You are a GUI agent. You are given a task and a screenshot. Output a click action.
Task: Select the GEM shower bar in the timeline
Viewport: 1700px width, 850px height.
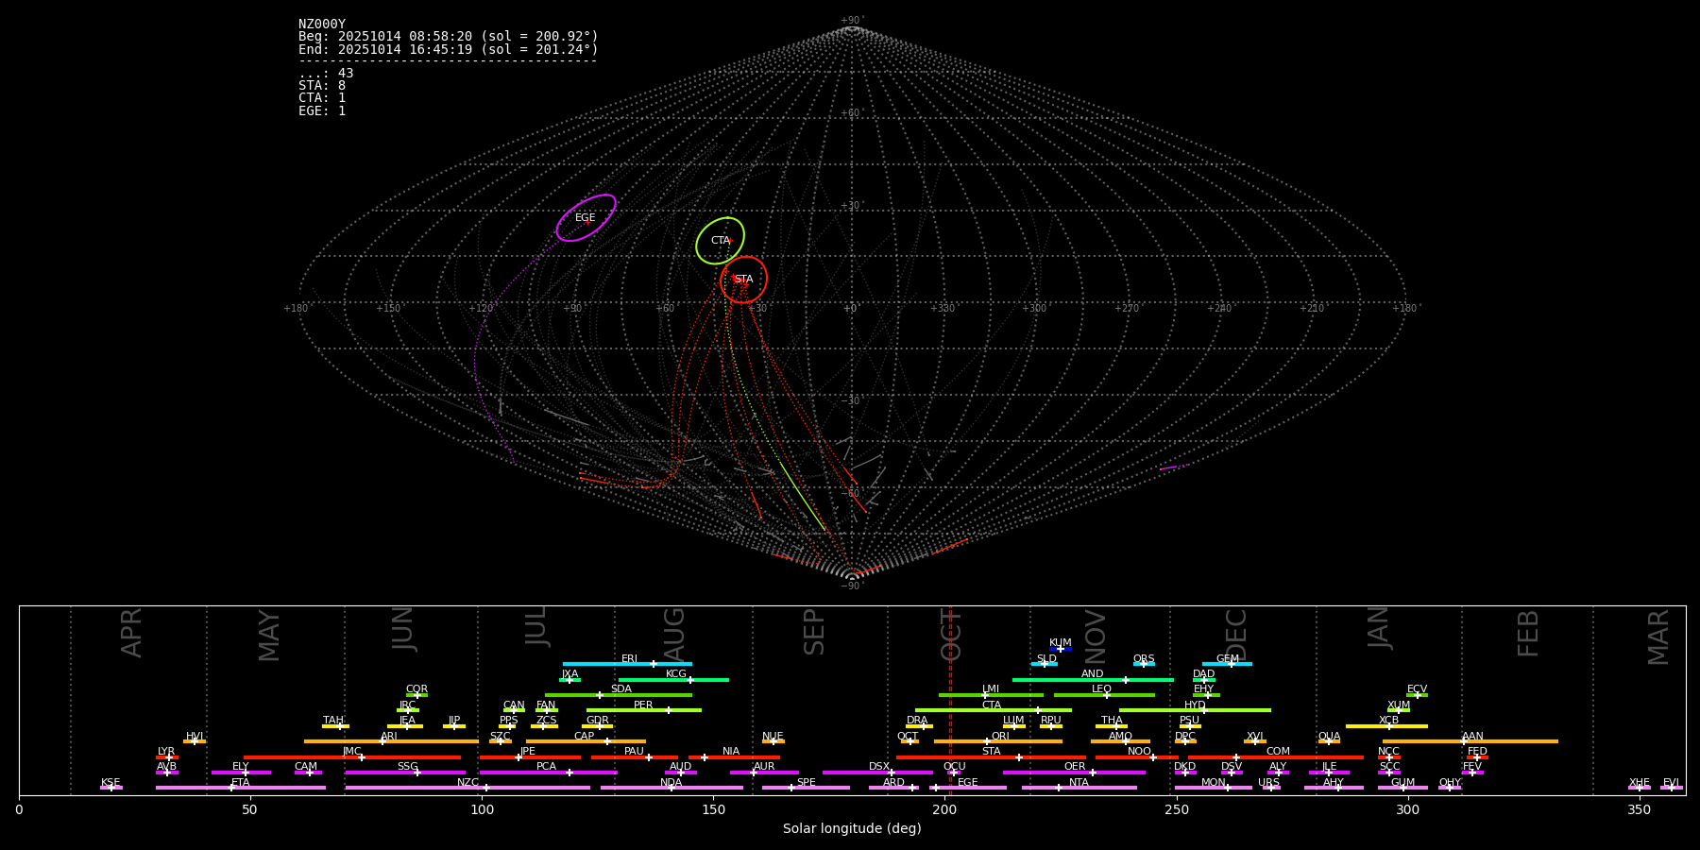click(1227, 664)
